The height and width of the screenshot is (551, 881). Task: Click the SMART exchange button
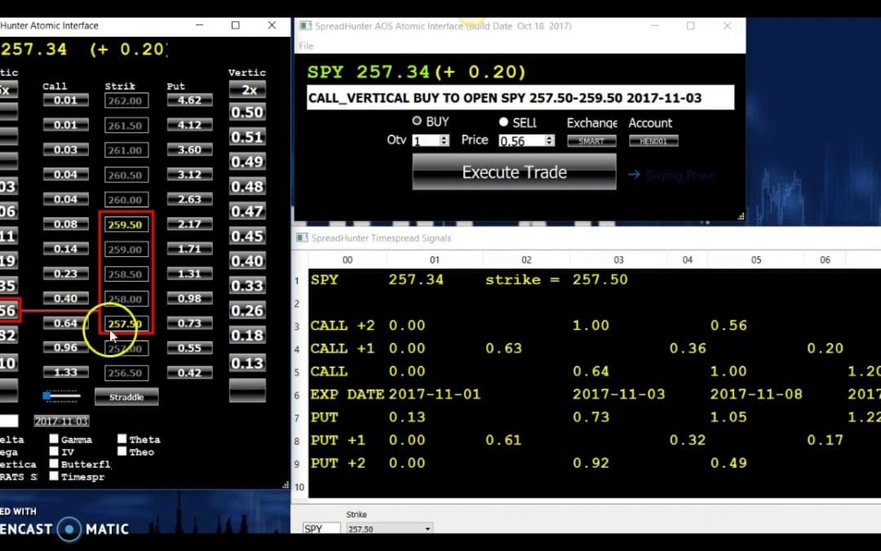click(591, 141)
